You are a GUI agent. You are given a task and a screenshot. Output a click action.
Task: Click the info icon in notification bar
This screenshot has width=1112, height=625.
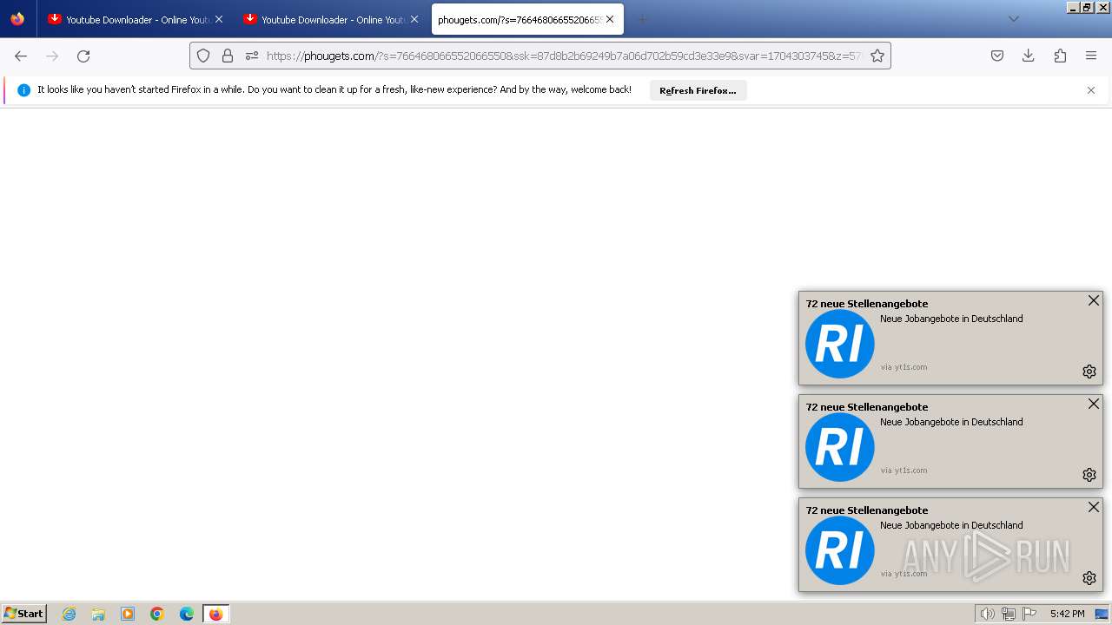coord(23,90)
